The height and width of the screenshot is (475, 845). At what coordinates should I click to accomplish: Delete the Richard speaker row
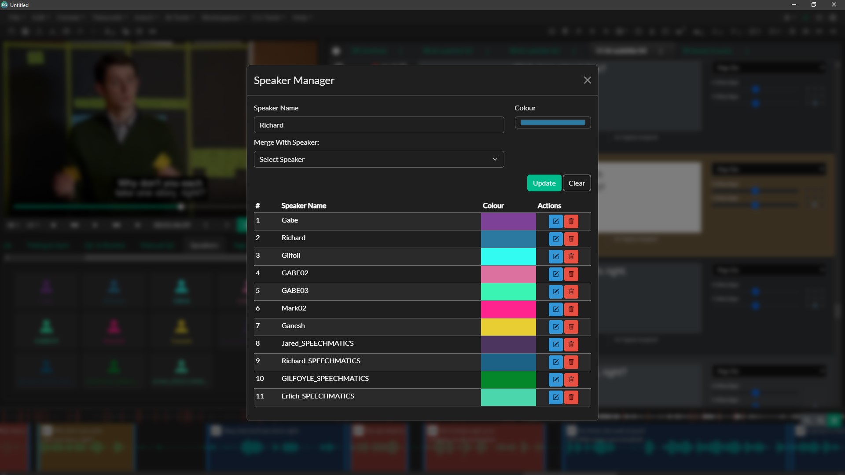point(571,239)
